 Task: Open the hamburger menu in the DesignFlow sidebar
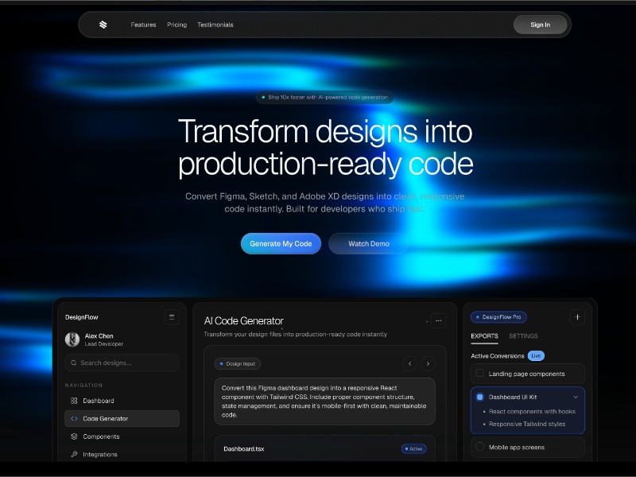pyautogui.click(x=171, y=317)
